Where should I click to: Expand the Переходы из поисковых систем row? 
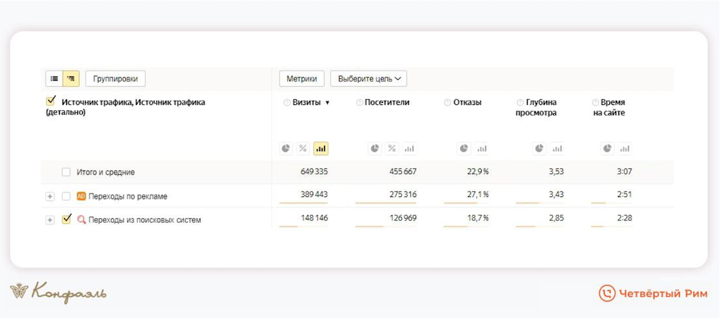click(x=50, y=219)
